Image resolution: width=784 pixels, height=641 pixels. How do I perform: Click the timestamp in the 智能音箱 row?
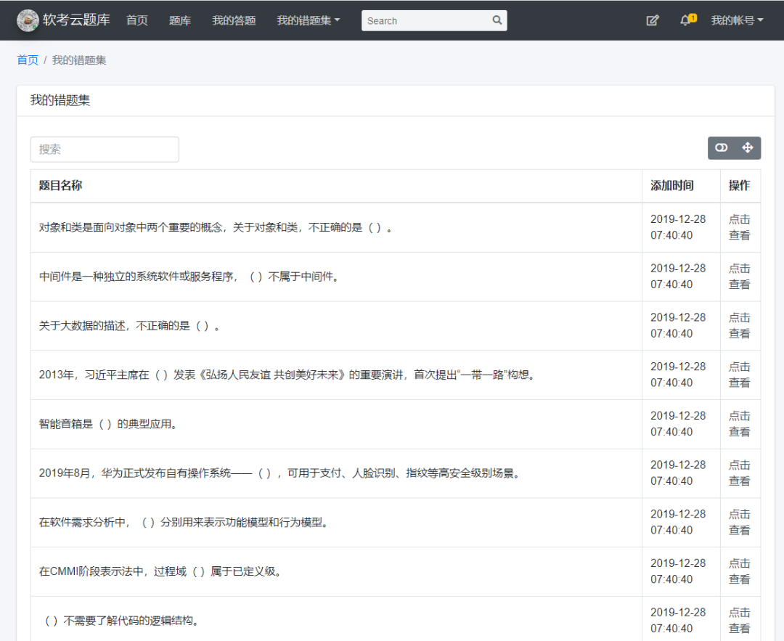pyautogui.click(x=678, y=423)
